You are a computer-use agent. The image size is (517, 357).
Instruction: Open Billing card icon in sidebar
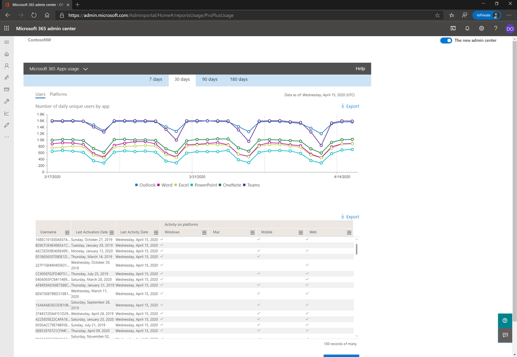[x=7, y=89]
